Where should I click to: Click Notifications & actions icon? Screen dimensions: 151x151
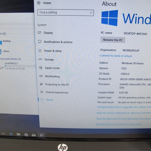pyautogui.click(x=40, y=41)
